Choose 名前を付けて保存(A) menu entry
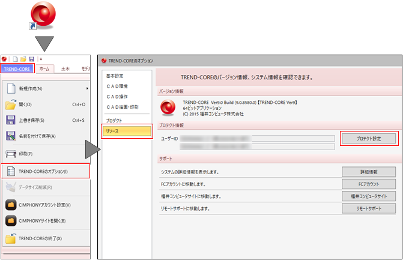Screen dimensions: 403x260 pos(37,136)
